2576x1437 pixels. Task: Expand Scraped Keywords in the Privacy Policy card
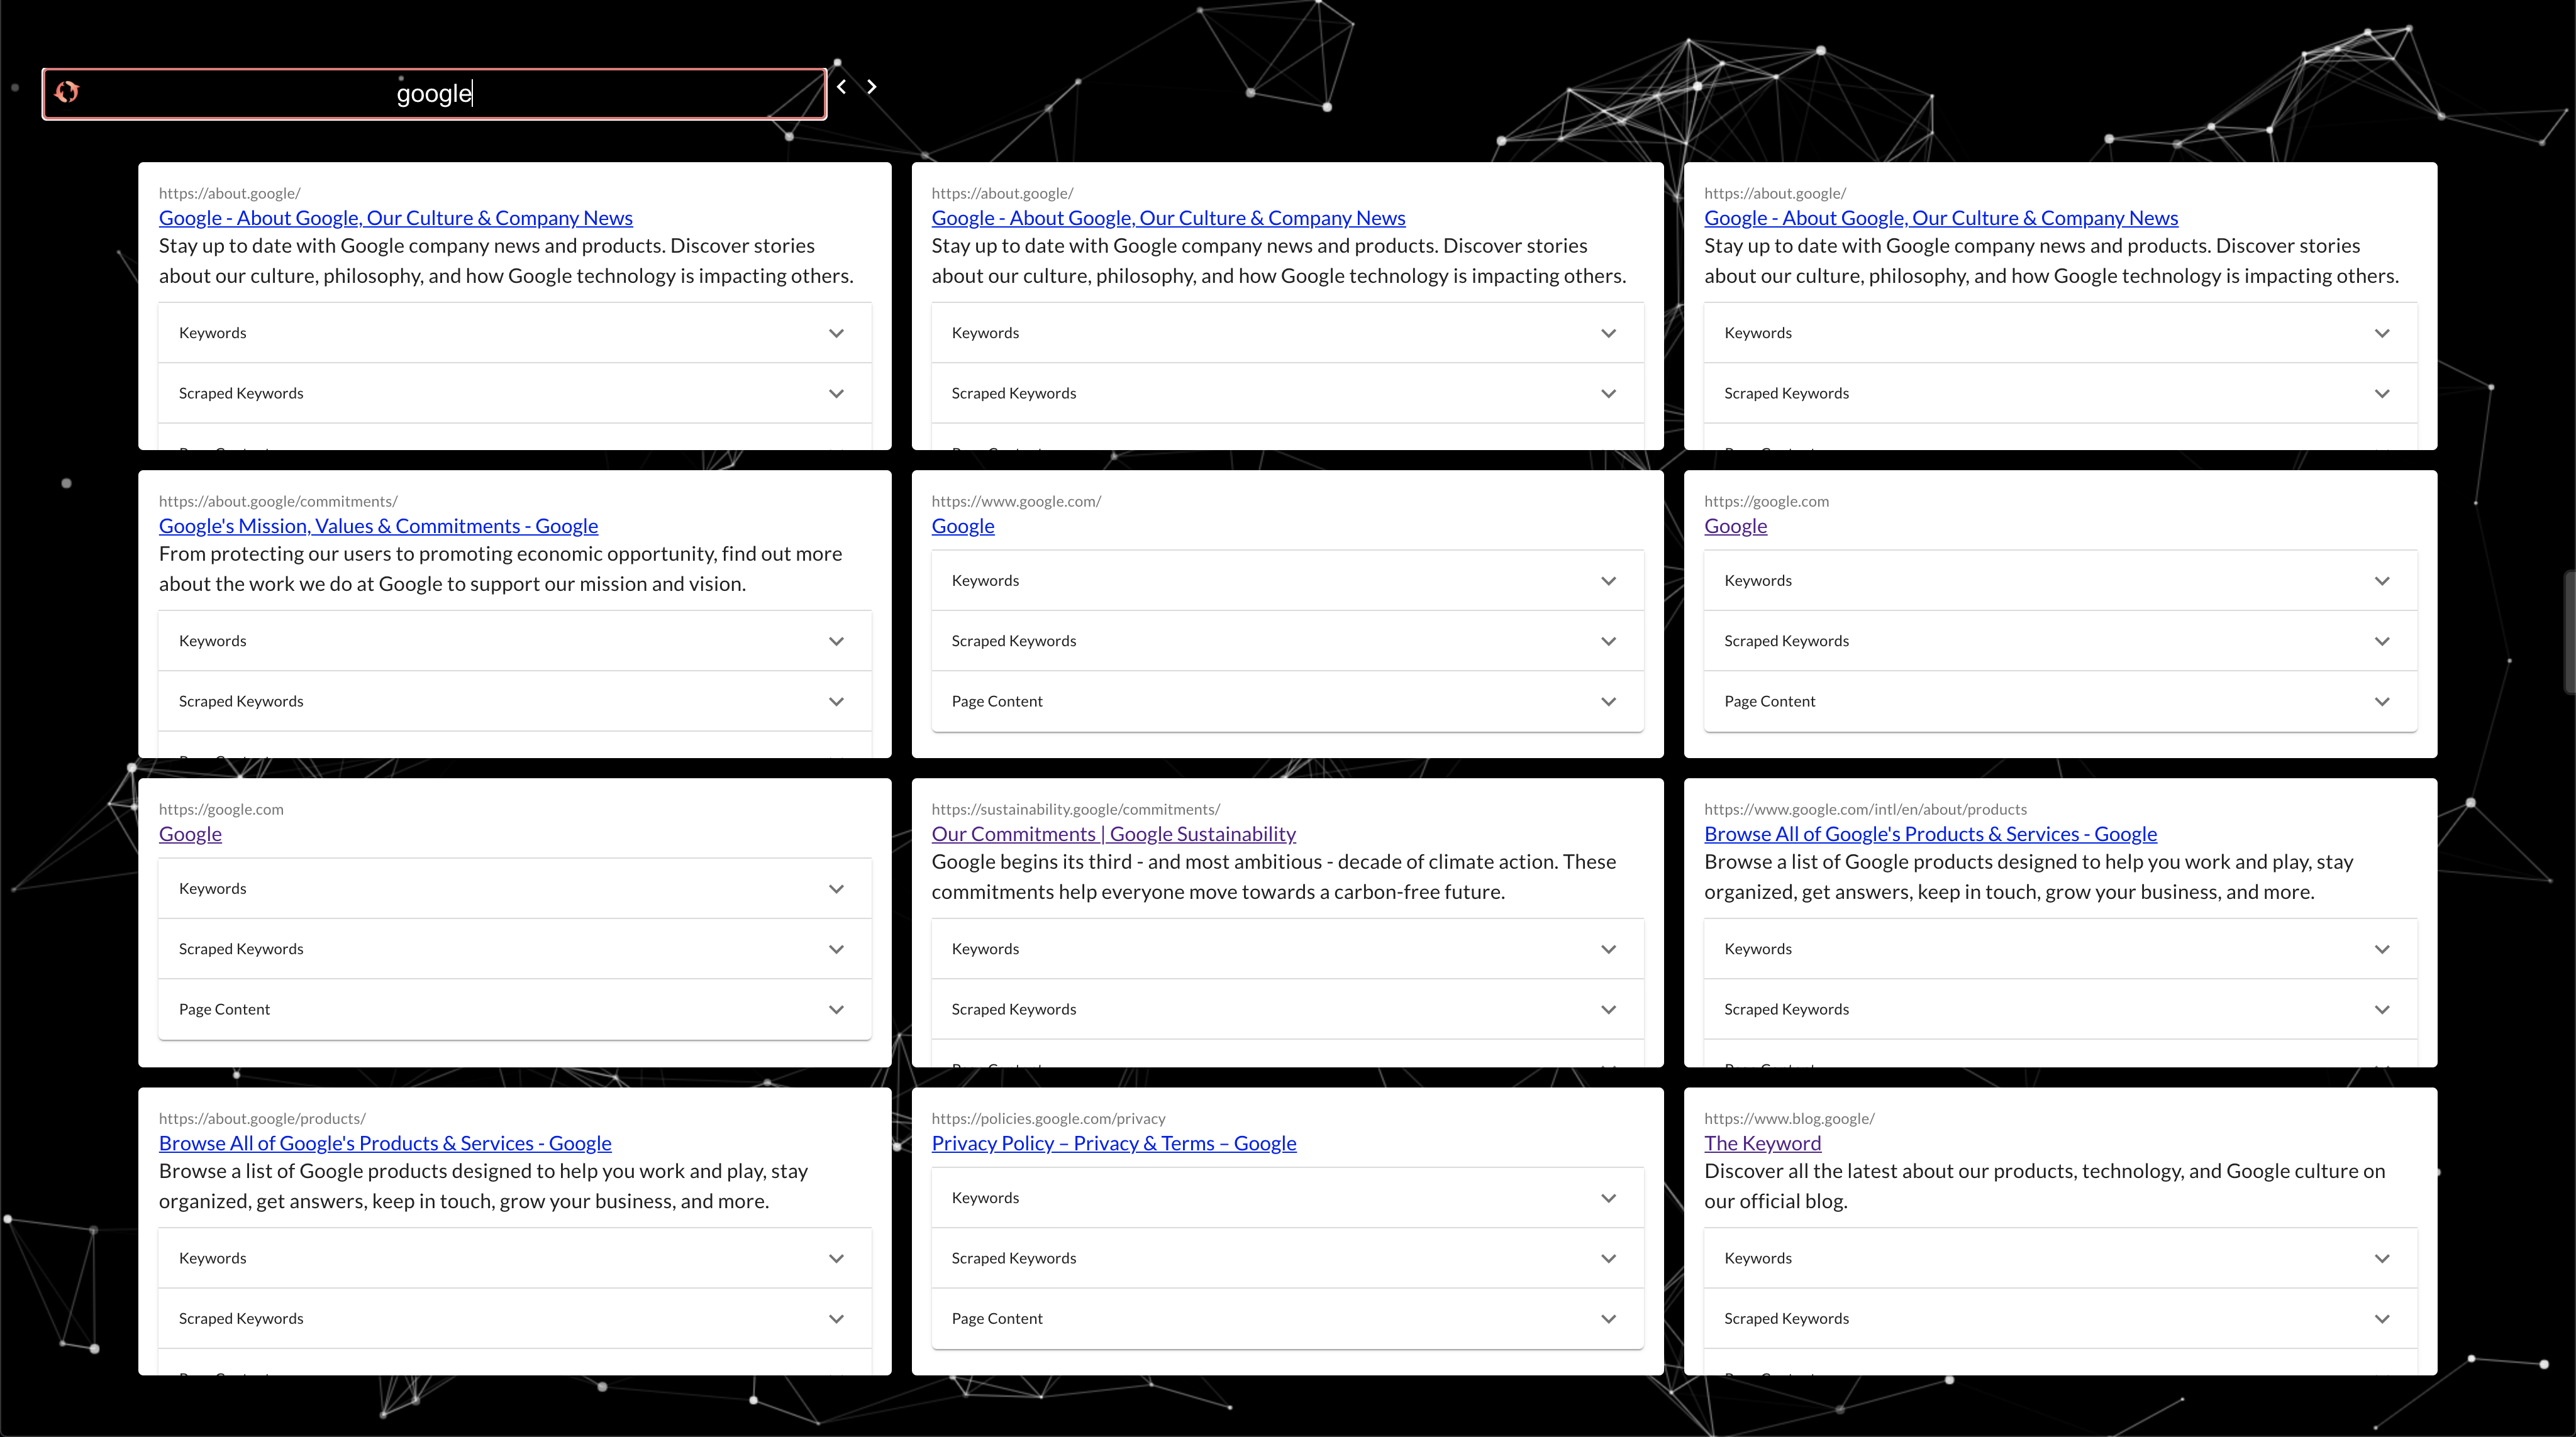[x=1287, y=1258]
